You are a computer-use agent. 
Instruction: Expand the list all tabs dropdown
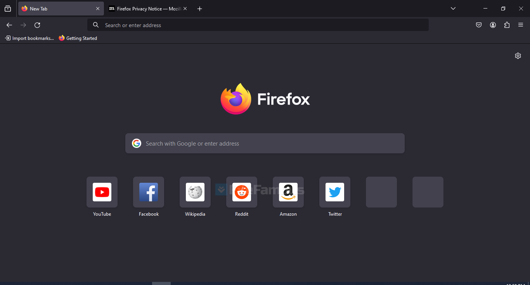point(453,9)
